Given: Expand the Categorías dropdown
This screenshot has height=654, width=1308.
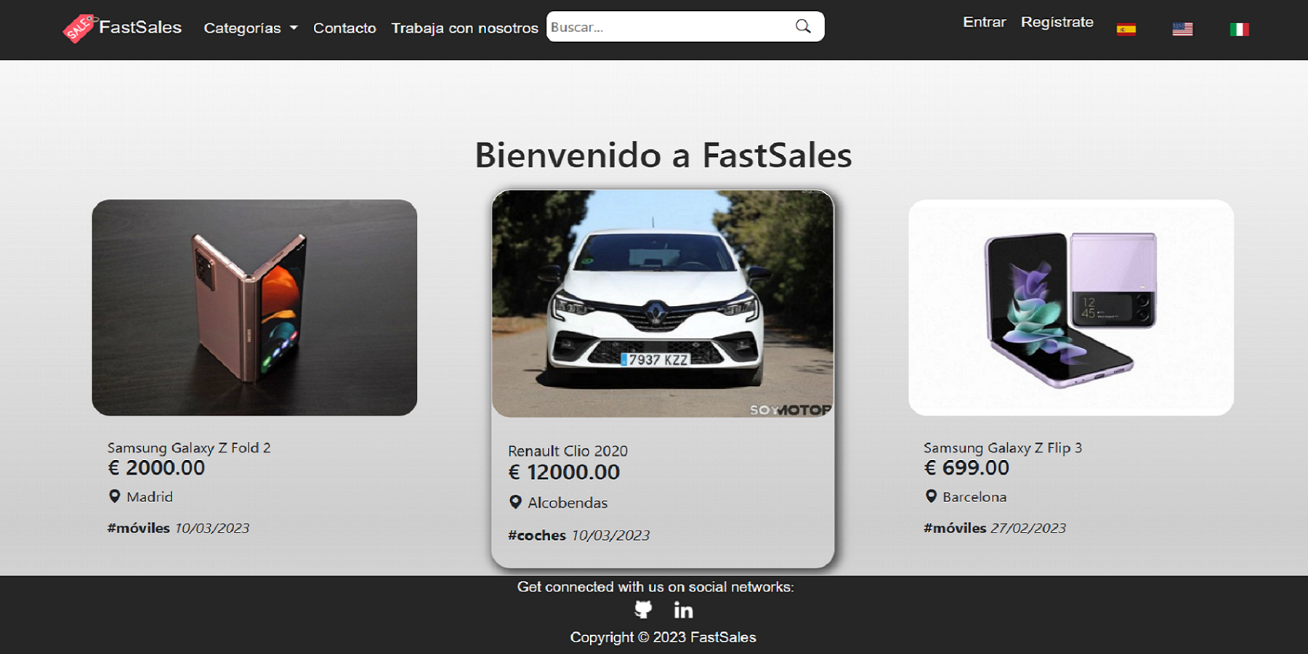Looking at the screenshot, I should (251, 28).
